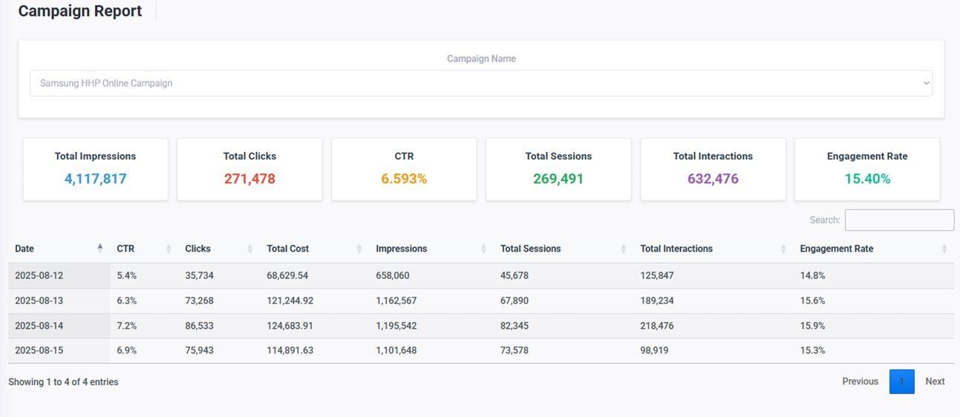The image size is (960, 417).
Task: Click the CTR column sort icon
Action: [x=169, y=249]
